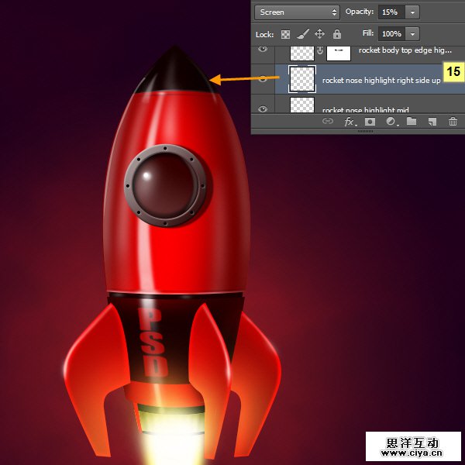Add a layer mask

370,122
